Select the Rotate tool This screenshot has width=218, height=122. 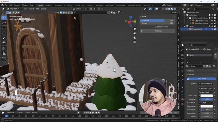[4, 33]
